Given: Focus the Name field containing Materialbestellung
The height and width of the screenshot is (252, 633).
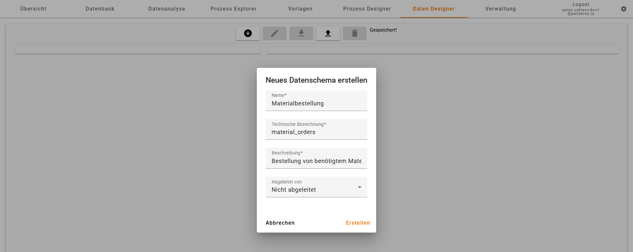Looking at the screenshot, I should (x=316, y=103).
